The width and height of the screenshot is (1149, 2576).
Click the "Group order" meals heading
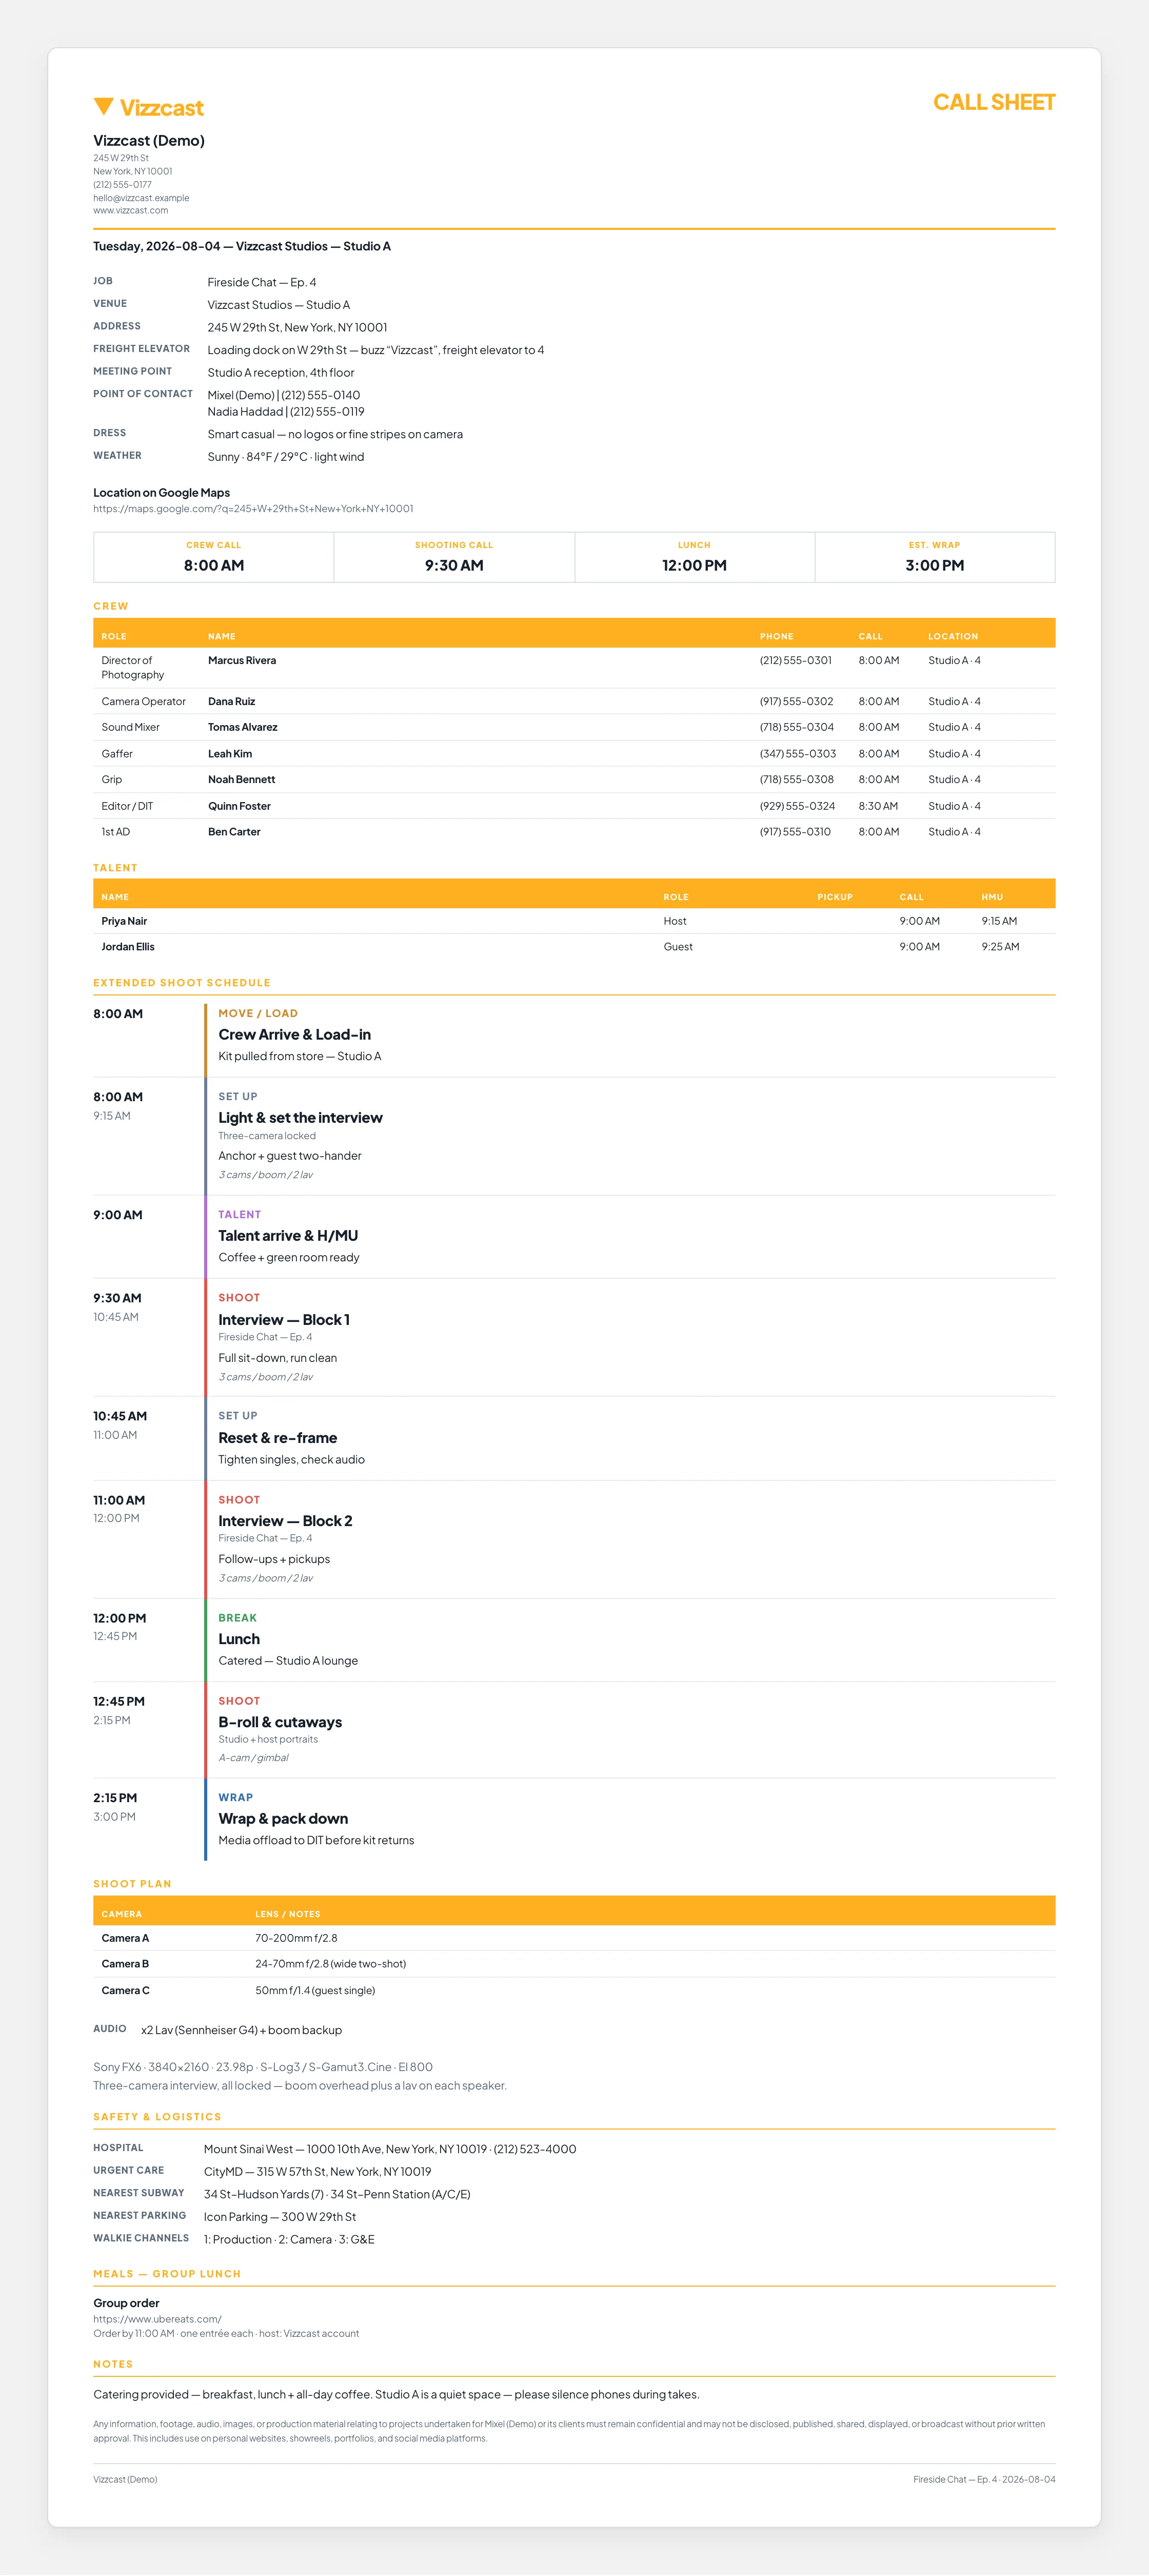(126, 2303)
